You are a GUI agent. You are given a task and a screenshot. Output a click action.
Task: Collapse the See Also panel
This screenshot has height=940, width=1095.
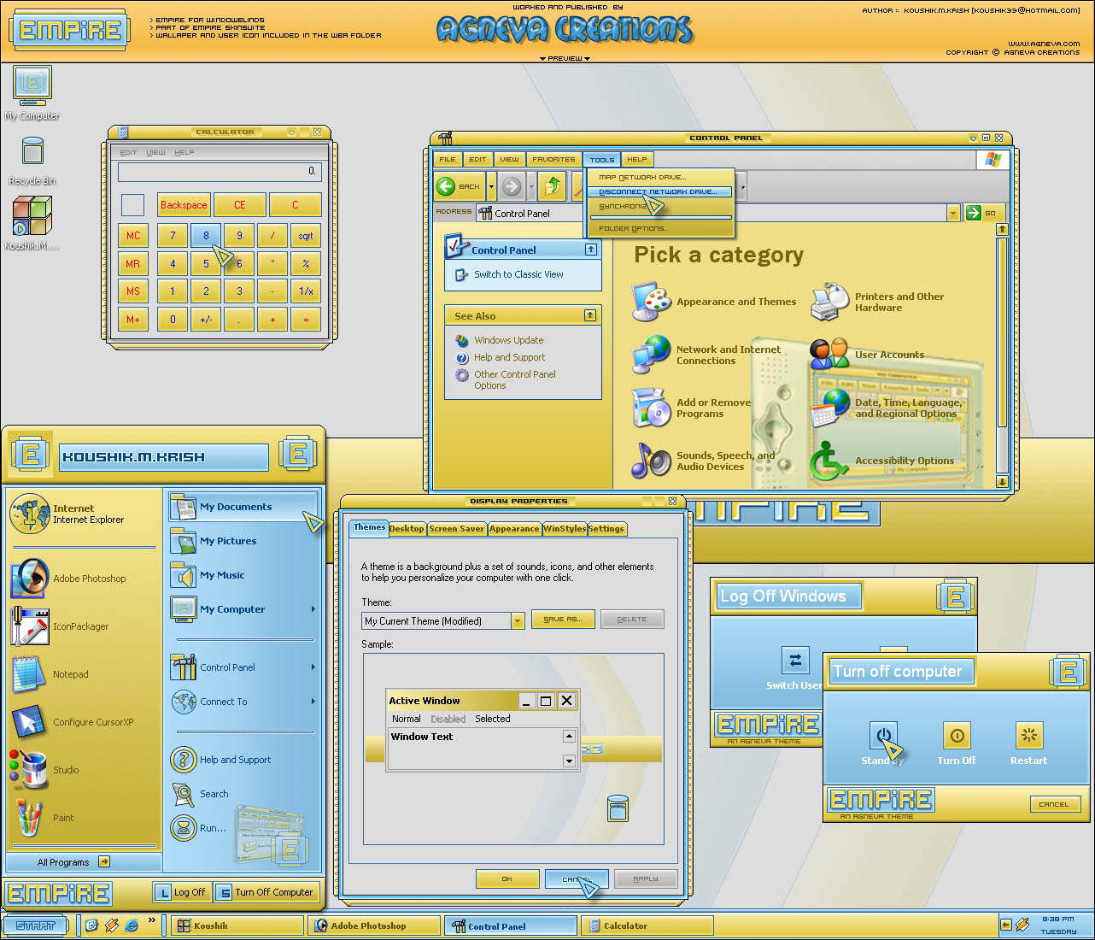click(x=589, y=315)
